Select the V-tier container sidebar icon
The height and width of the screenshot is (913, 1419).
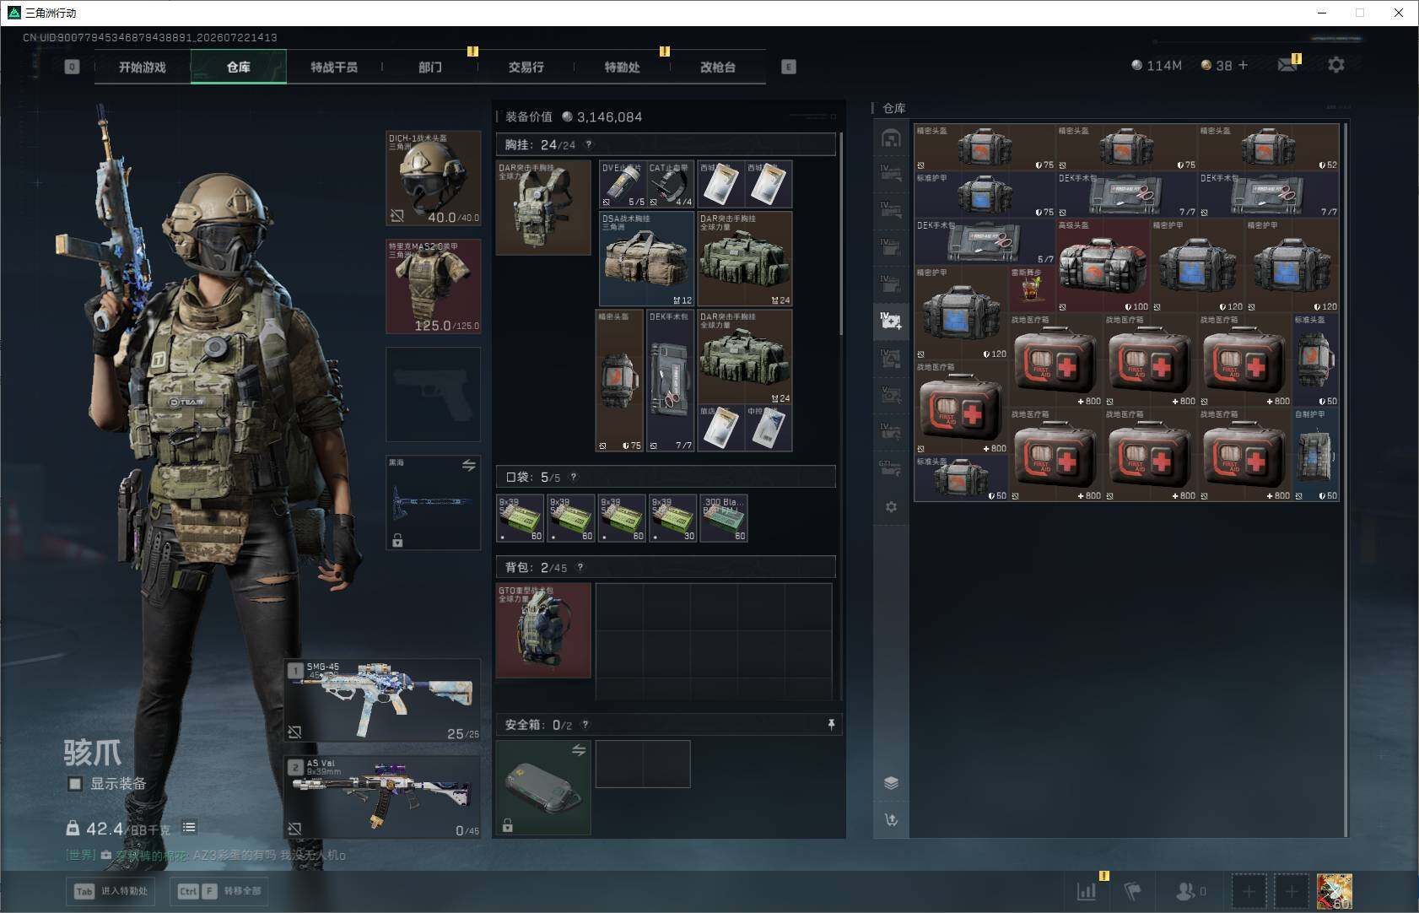click(x=891, y=395)
